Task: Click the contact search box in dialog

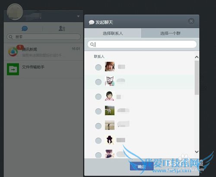Action: point(142,44)
